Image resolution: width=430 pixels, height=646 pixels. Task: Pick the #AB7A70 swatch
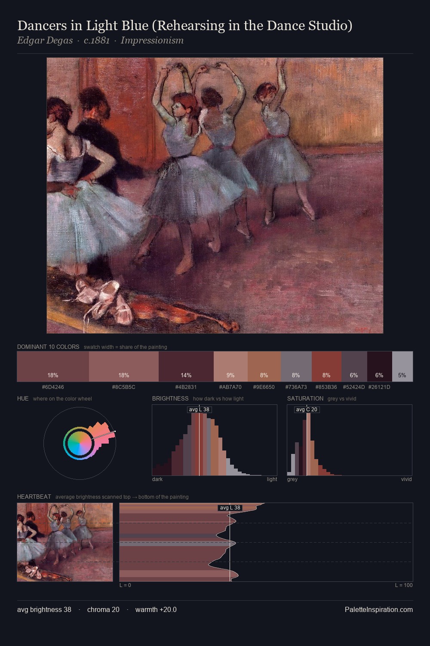point(230,366)
